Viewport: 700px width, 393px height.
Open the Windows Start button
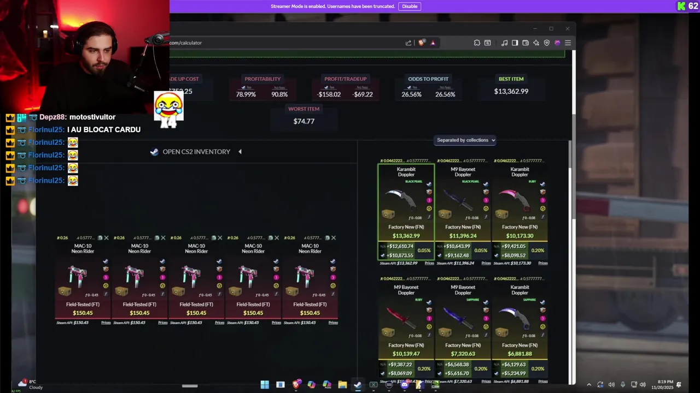(x=265, y=385)
